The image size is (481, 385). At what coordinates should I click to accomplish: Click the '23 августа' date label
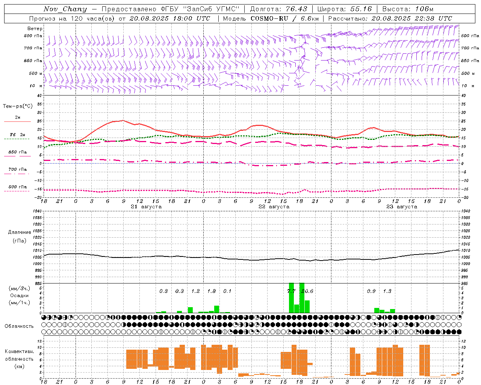[402, 207]
